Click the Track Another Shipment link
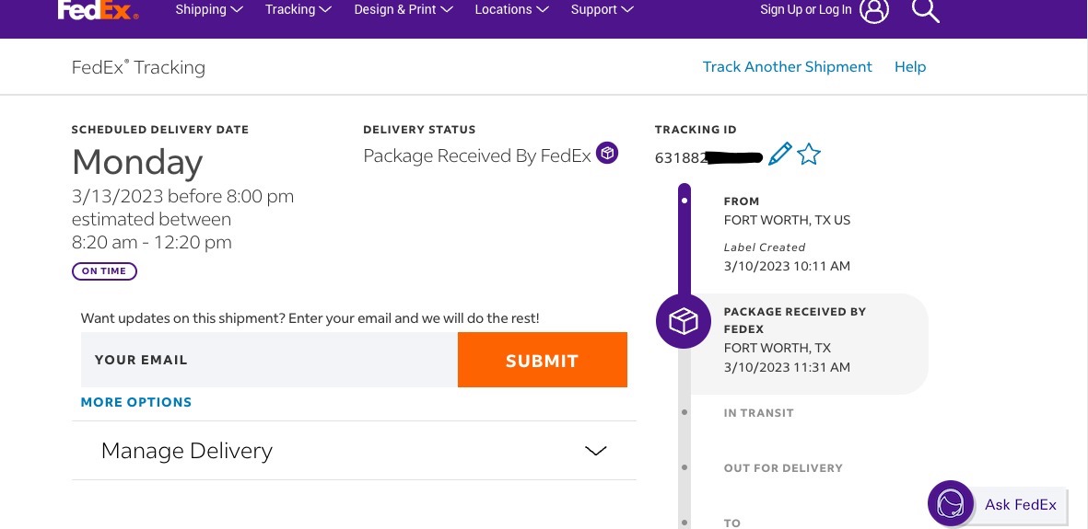Image resolution: width=1088 pixels, height=529 pixels. tap(787, 67)
